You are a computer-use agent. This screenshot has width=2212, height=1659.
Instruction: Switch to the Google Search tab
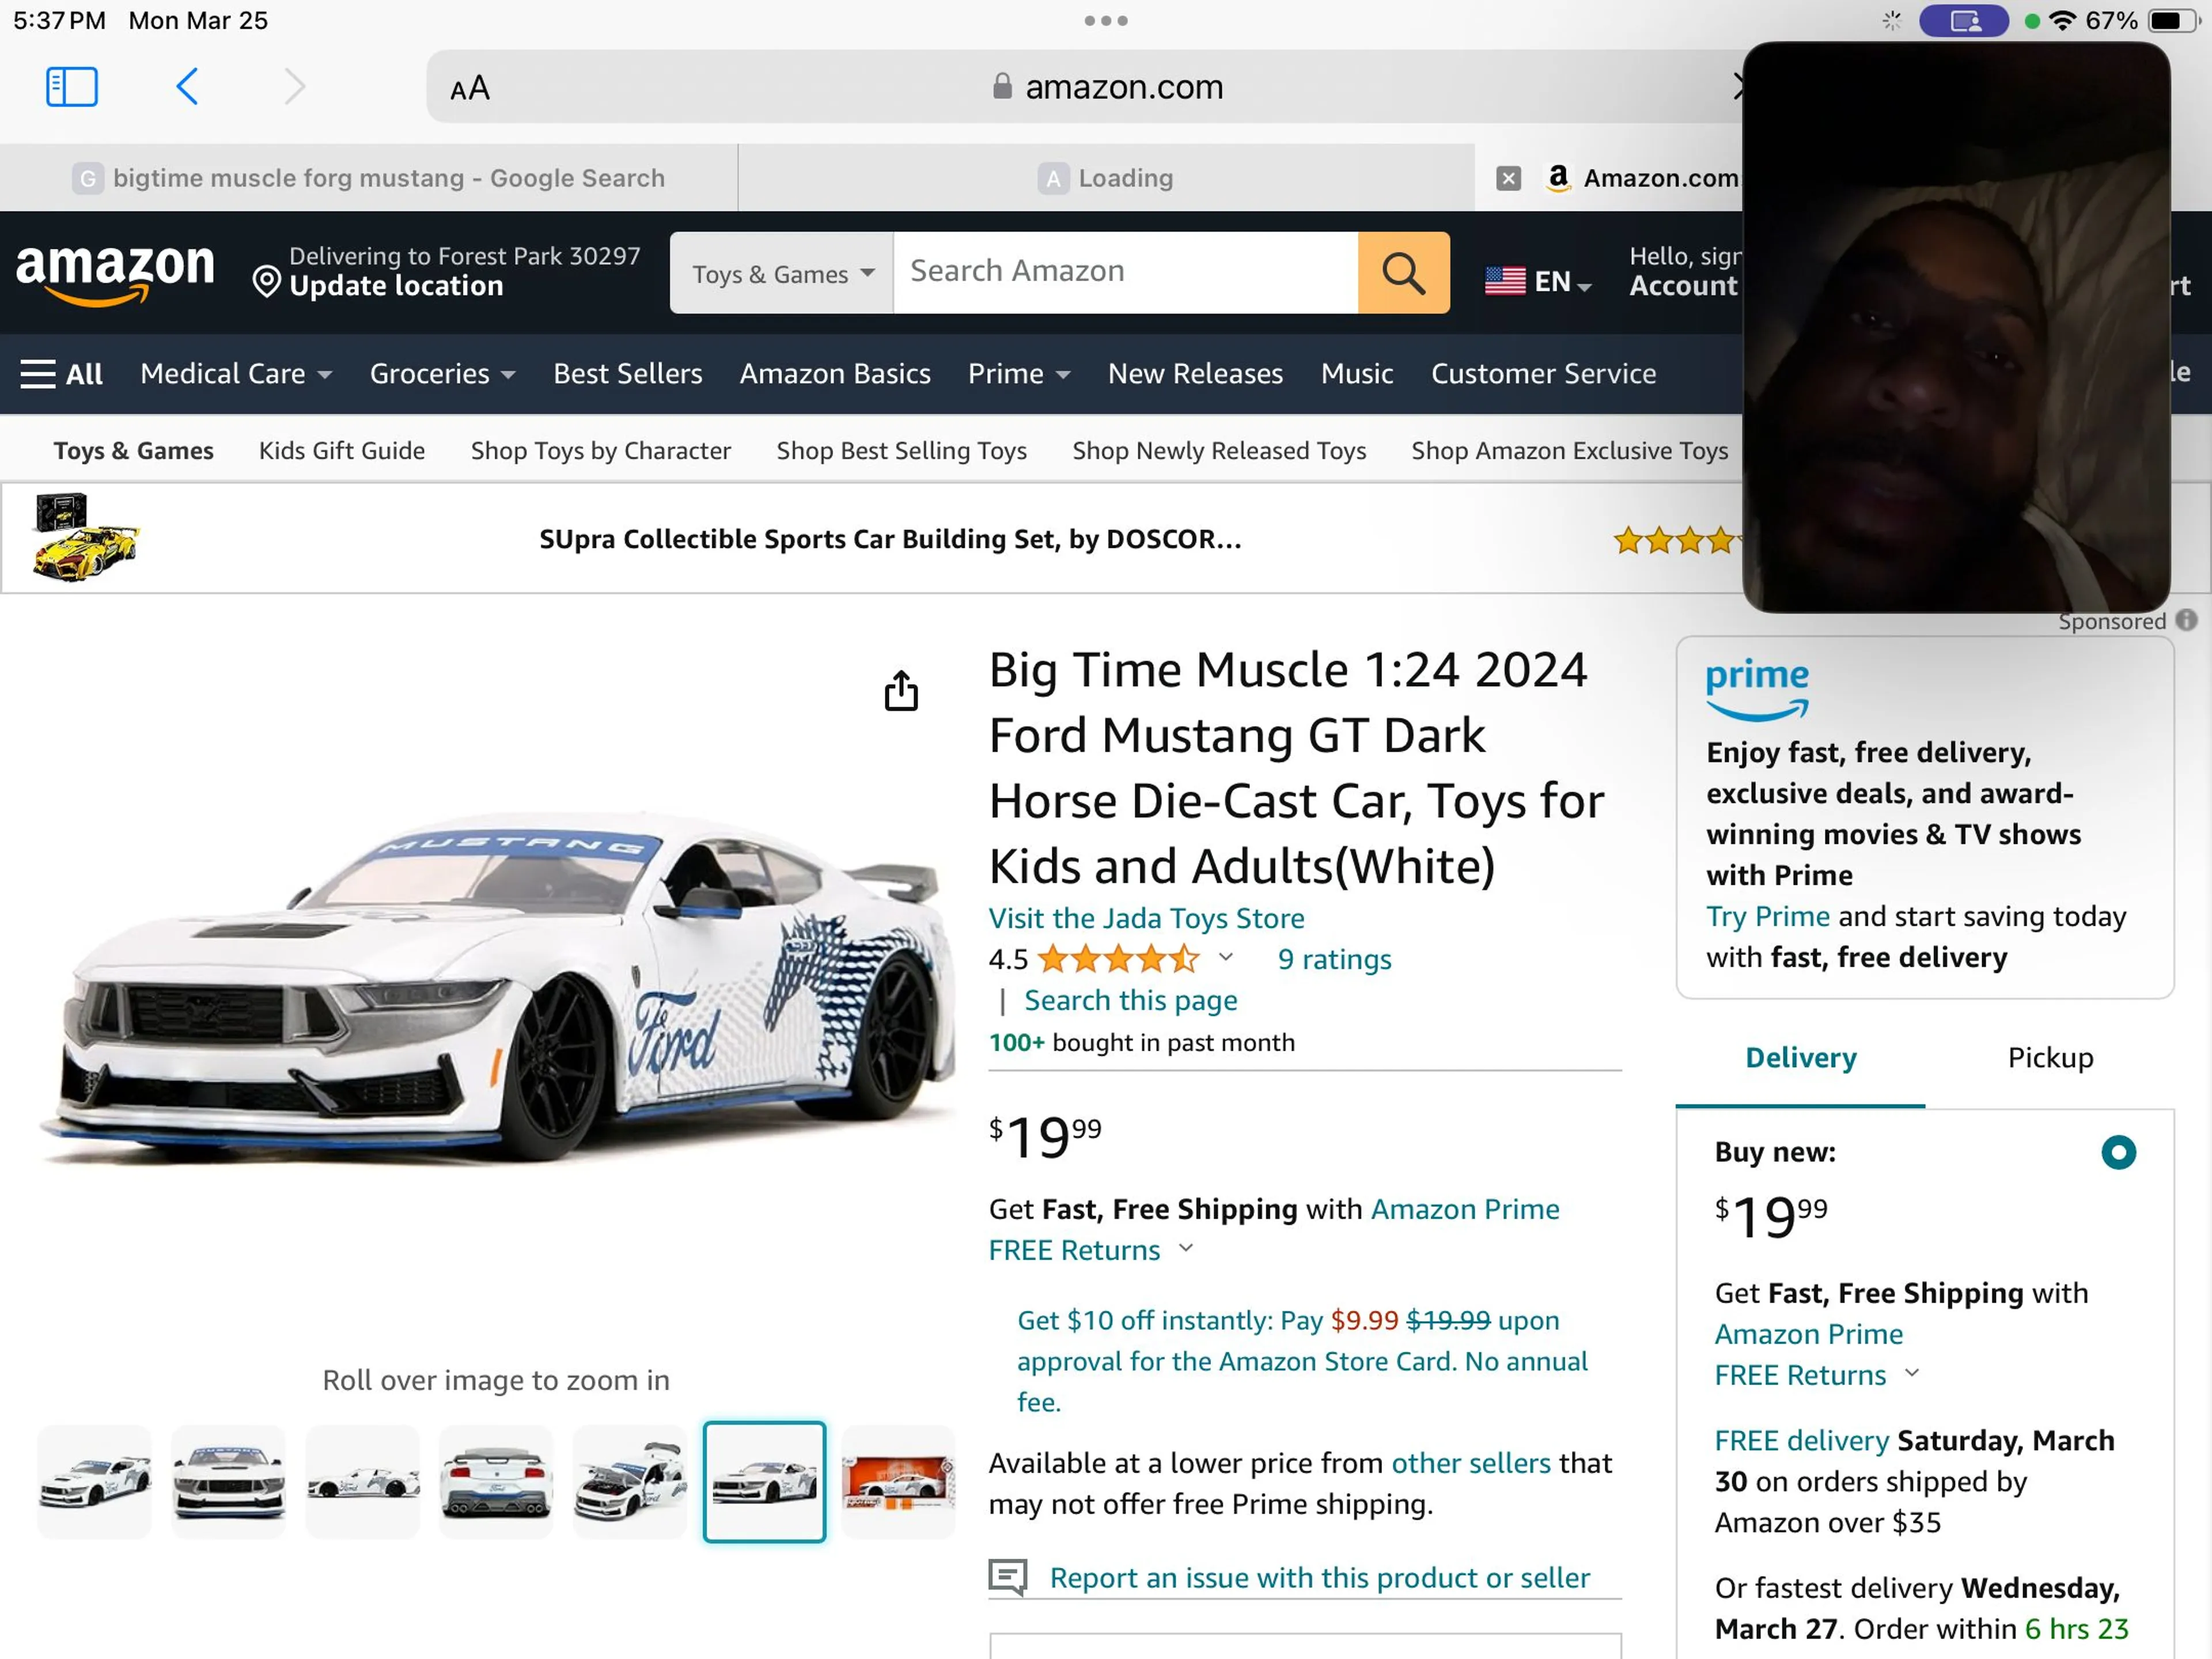[x=369, y=178]
